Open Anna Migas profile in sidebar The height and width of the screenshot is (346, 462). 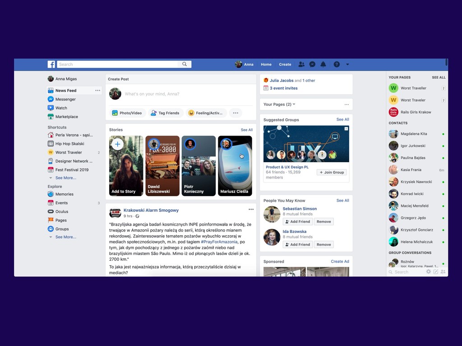[62, 79]
